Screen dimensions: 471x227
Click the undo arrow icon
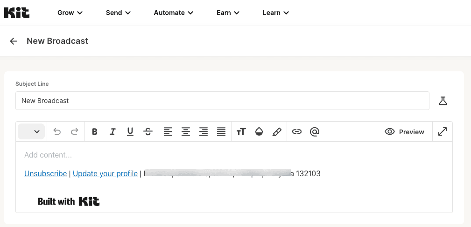click(57, 132)
